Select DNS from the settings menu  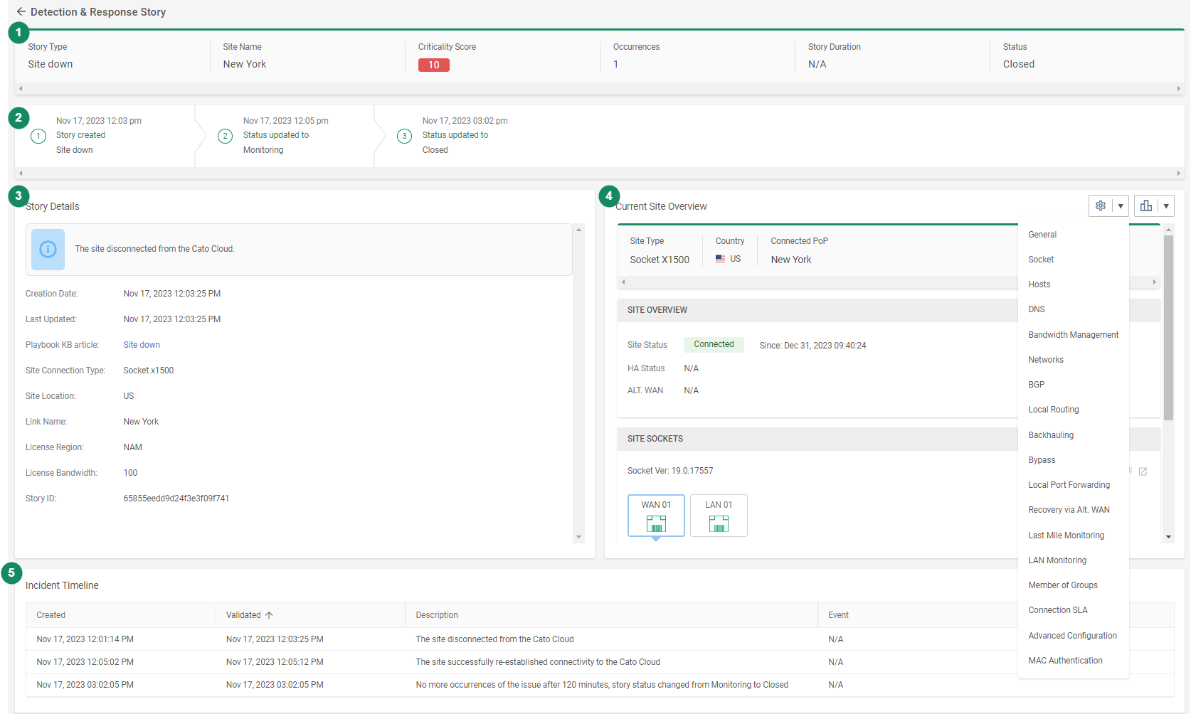pos(1037,309)
